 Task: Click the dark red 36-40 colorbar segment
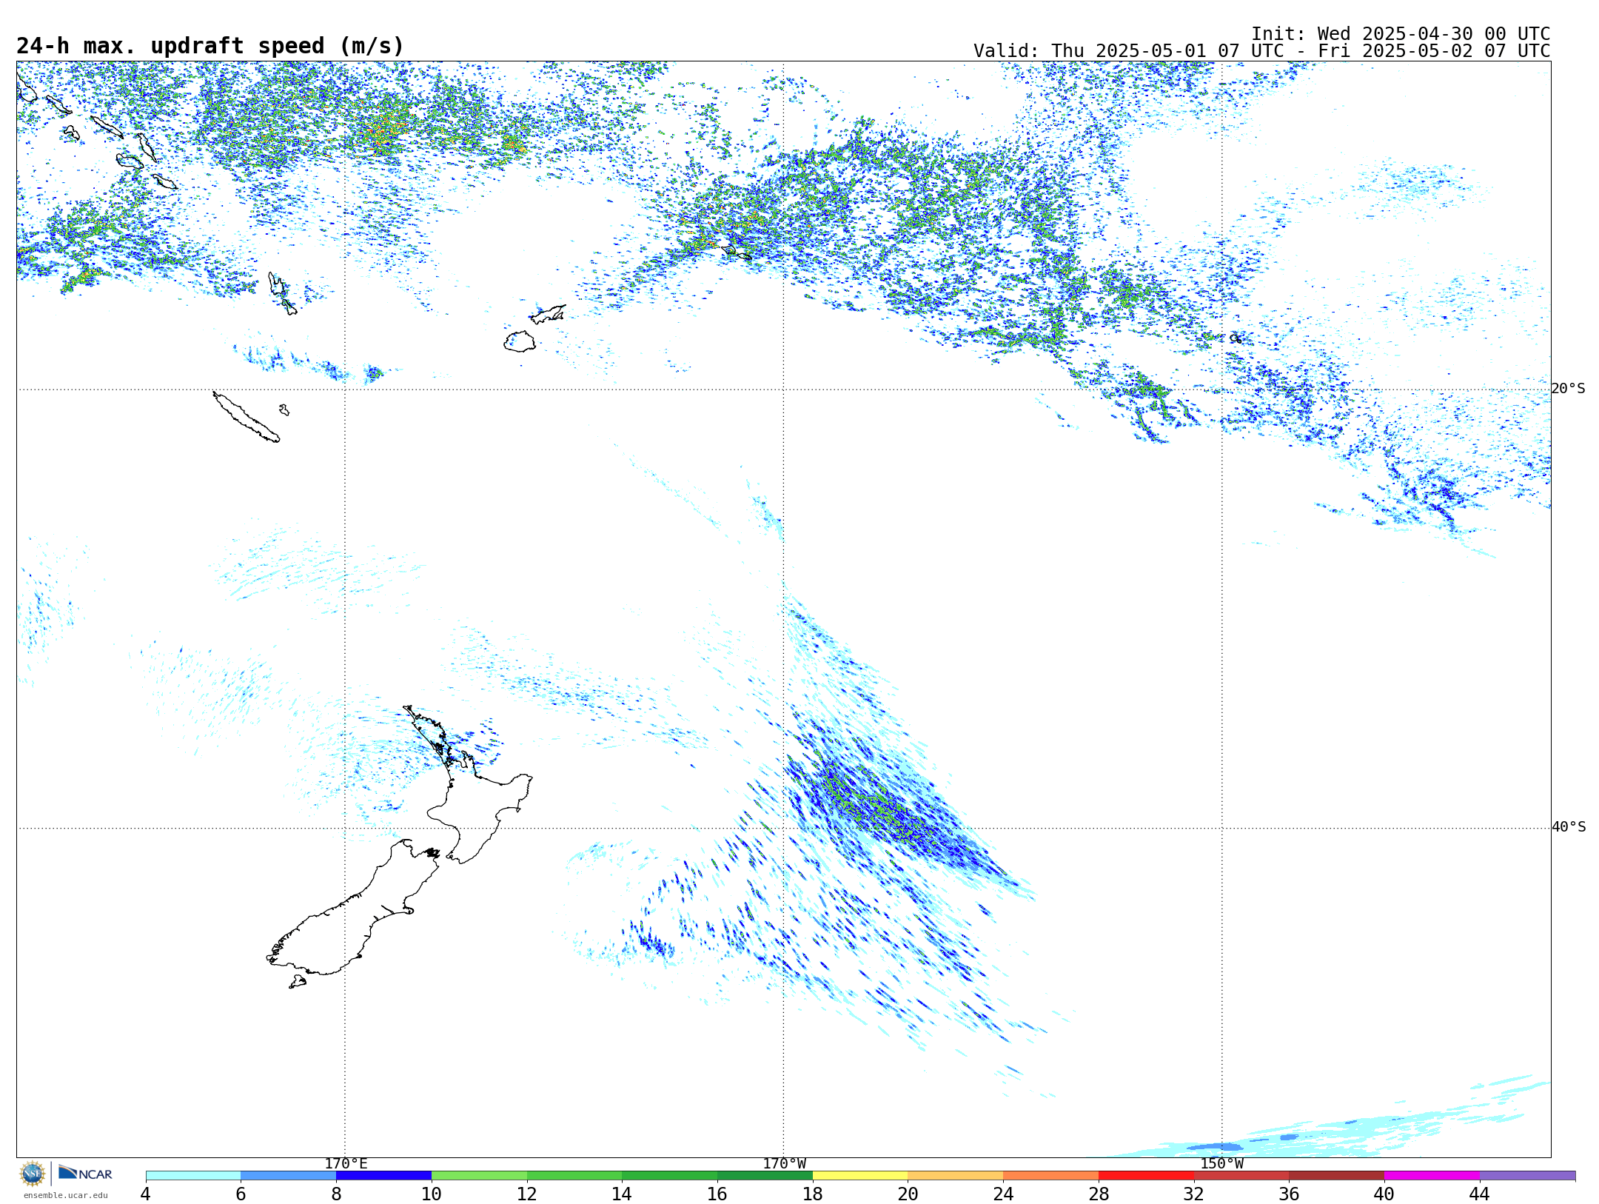point(1337,1175)
